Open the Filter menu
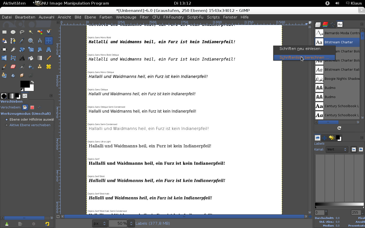 point(144,17)
